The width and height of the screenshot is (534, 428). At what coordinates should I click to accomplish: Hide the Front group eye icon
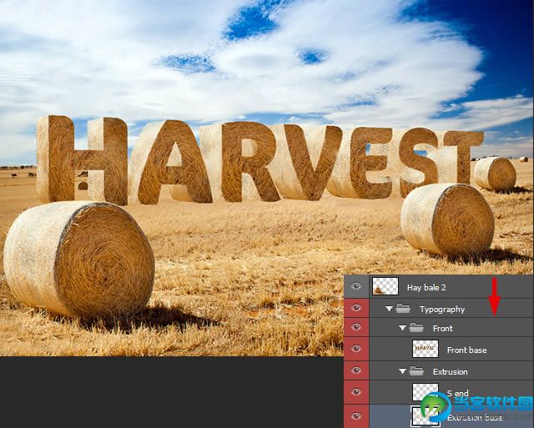point(356,327)
